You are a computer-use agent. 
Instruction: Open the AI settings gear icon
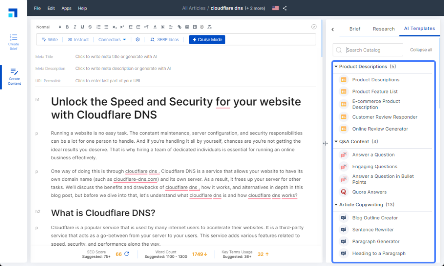(x=137, y=39)
